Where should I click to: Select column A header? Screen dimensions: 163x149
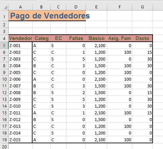coord(20,7)
